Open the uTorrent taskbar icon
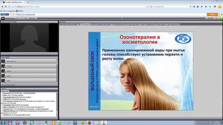Viewport: 223px width, 125px height. click(46, 123)
